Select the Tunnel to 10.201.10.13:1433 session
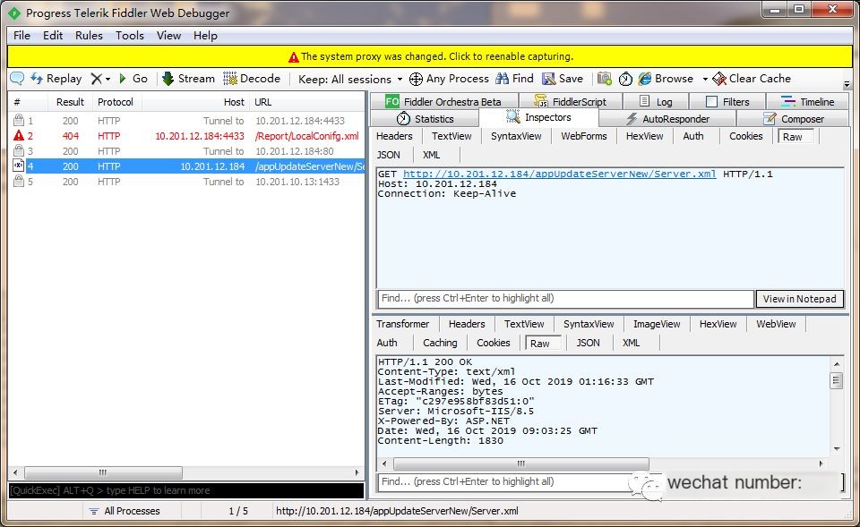 pyautogui.click(x=186, y=182)
